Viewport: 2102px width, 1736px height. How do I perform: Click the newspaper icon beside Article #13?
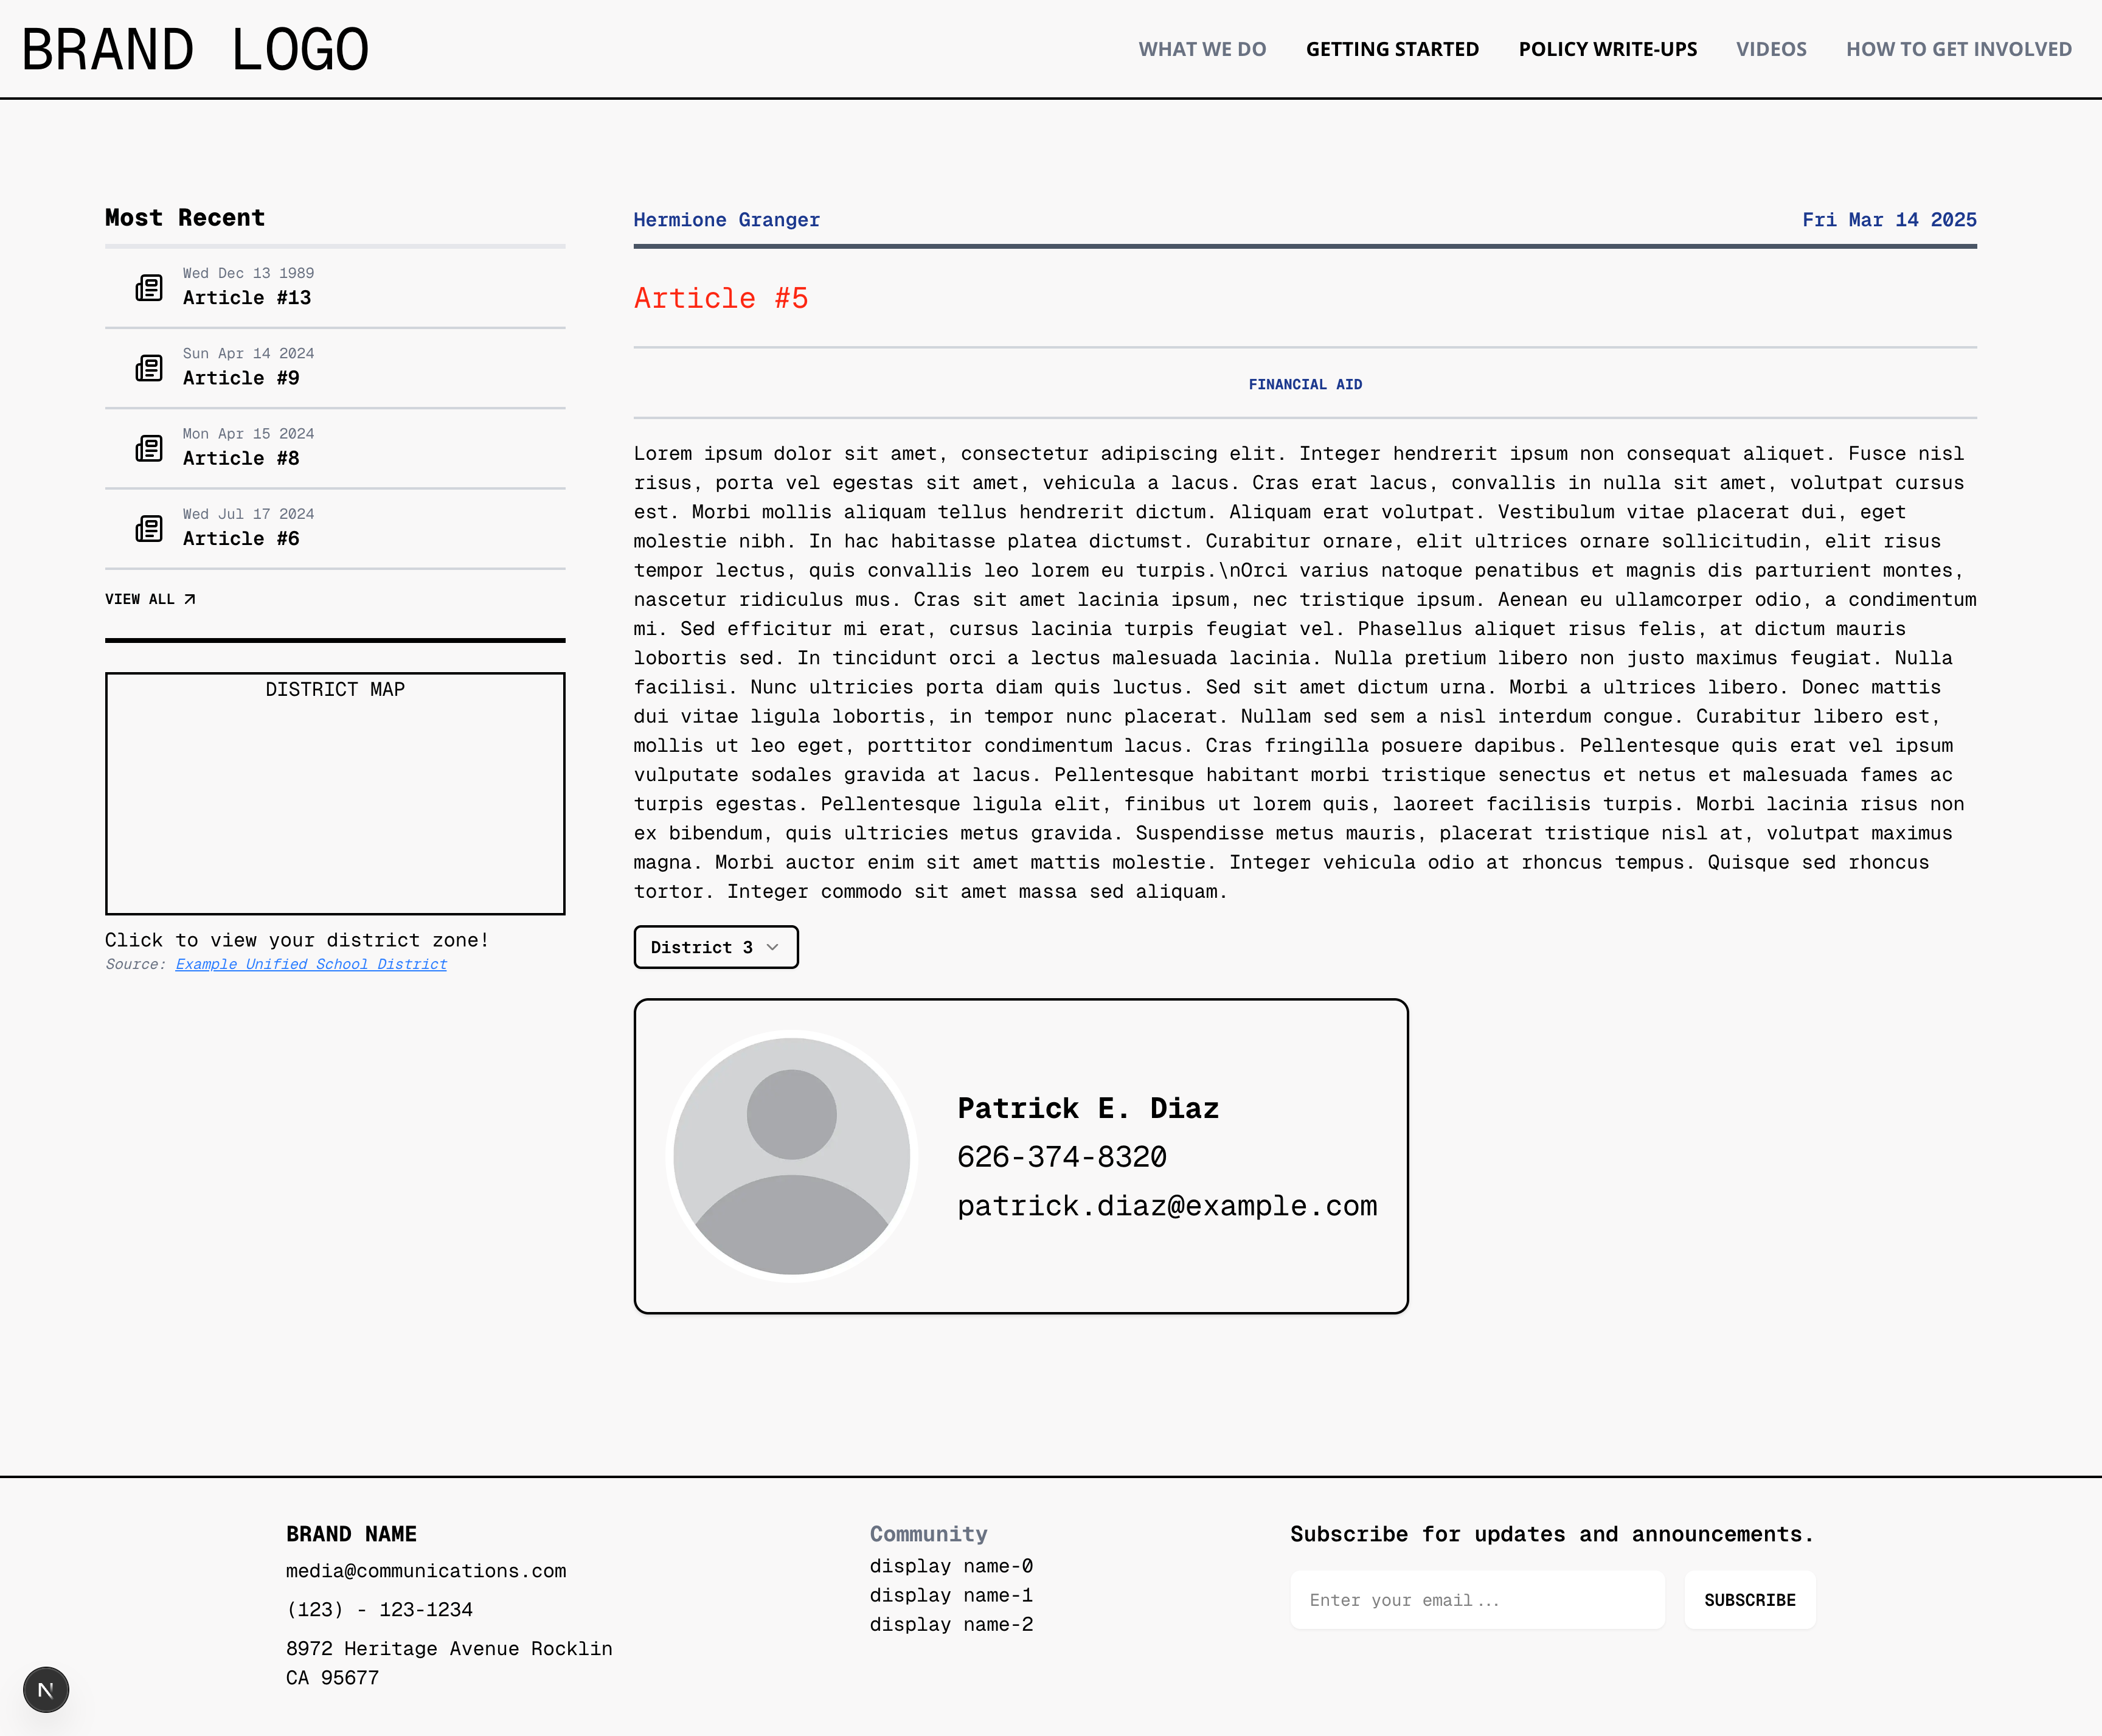click(149, 288)
